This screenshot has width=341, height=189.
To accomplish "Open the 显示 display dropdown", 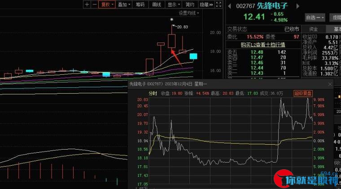I will click(x=174, y=4).
